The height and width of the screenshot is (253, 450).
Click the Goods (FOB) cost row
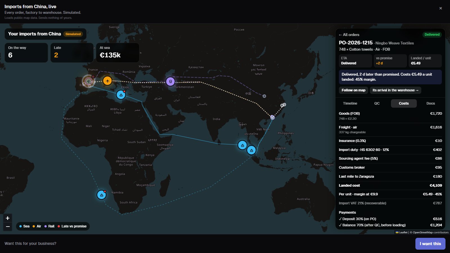[x=390, y=116]
